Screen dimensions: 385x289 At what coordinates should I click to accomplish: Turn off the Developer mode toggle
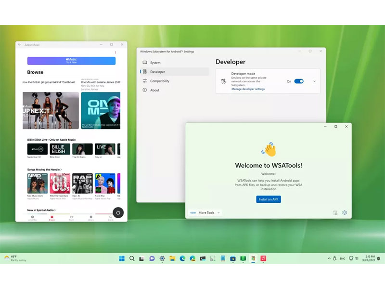pyautogui.click(x=299, y=81)
